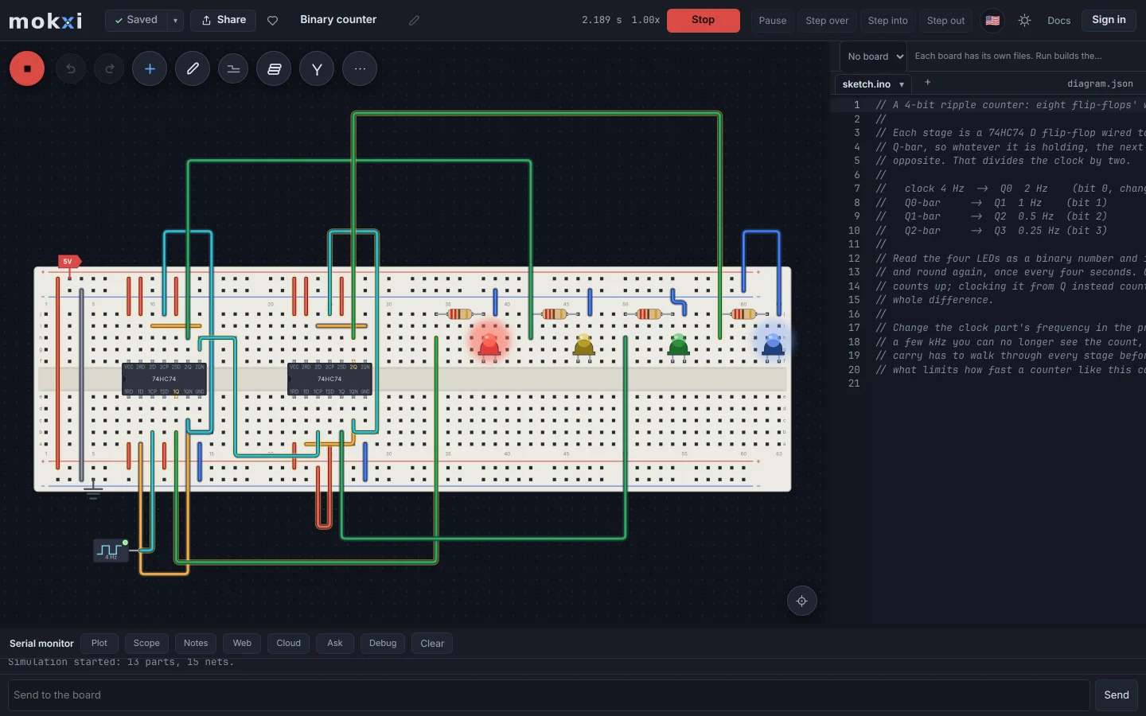Screen dimensions: 1146x716
Task: Click the Step into button
Action: tap(888, 21)
